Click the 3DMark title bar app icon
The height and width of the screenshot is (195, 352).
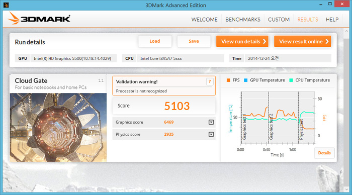pos(6,5)
